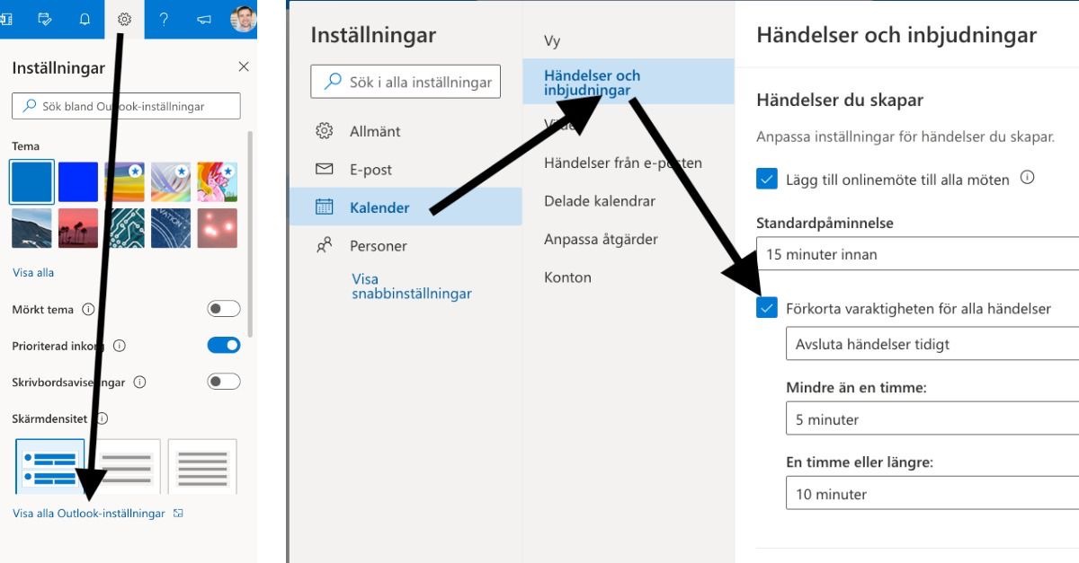Viewport: 1079px width, 563px height.
Task: Enable the Mörkt tema toggle
Action: (223, 309)
